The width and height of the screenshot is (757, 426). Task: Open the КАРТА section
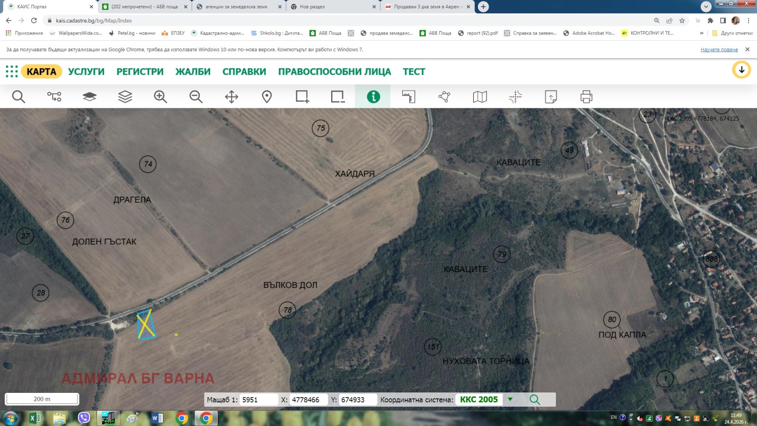[41, 71]
